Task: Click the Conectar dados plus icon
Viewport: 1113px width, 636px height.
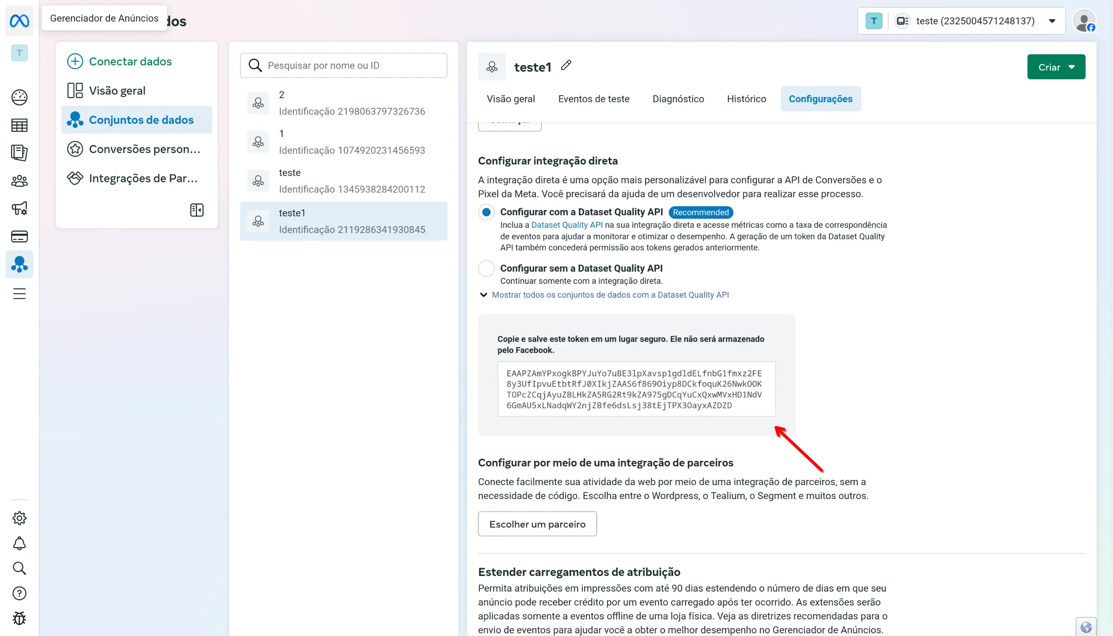Action: click(75, 61)
